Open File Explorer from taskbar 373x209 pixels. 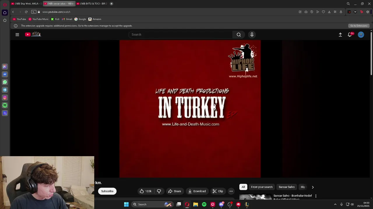(x=196, y=204)
